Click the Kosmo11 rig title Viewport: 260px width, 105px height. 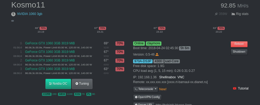[28, 5]
